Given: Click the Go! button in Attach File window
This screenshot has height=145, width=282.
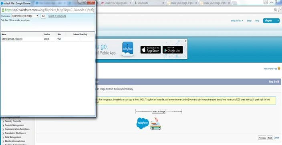Looking at the screenshot, I should point(43,16).
